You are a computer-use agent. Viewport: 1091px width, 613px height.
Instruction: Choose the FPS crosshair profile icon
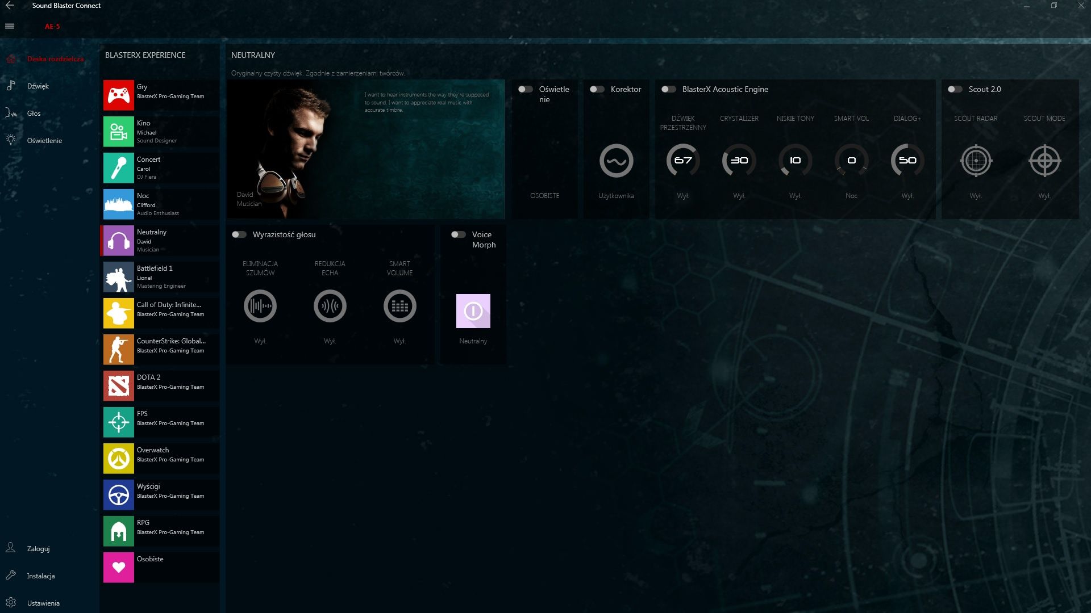pyautogui.click(x=118, y=422)
